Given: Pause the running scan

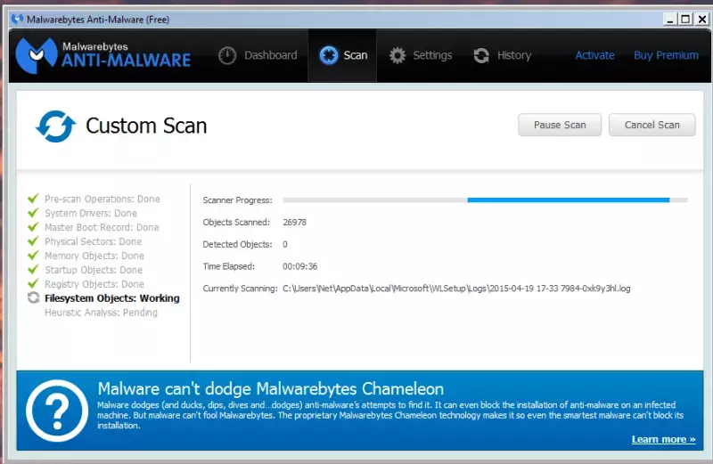Looking at the screenshot, I should 560,125.
